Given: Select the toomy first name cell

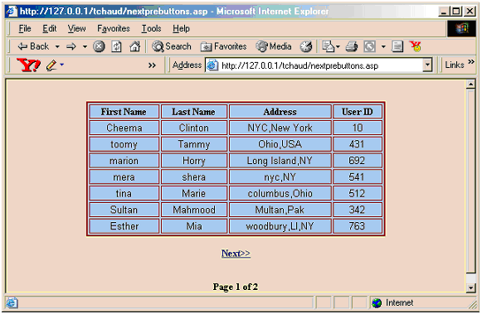Looking at the screenshot, I should [x=124, y=144].
